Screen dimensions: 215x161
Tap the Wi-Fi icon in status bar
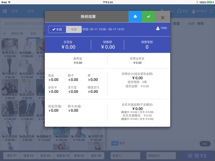click(9, 2)
